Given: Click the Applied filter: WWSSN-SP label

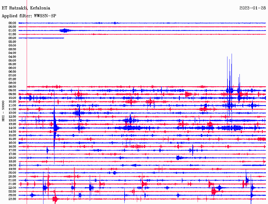Looking at the screenshot, I should coord(29,16).
